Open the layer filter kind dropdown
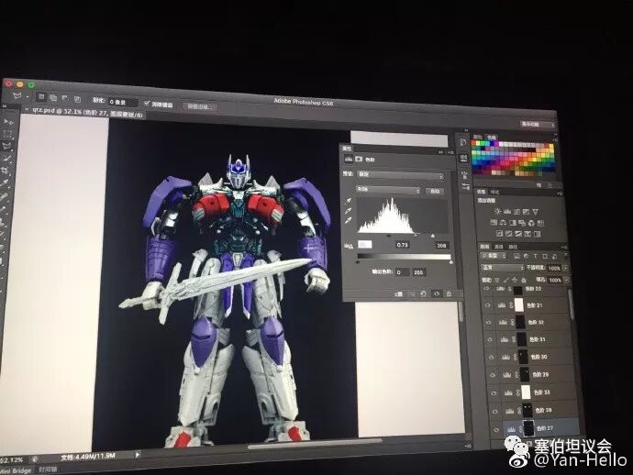Viewport: 633px width, 475px height. (x=493, y=256)
